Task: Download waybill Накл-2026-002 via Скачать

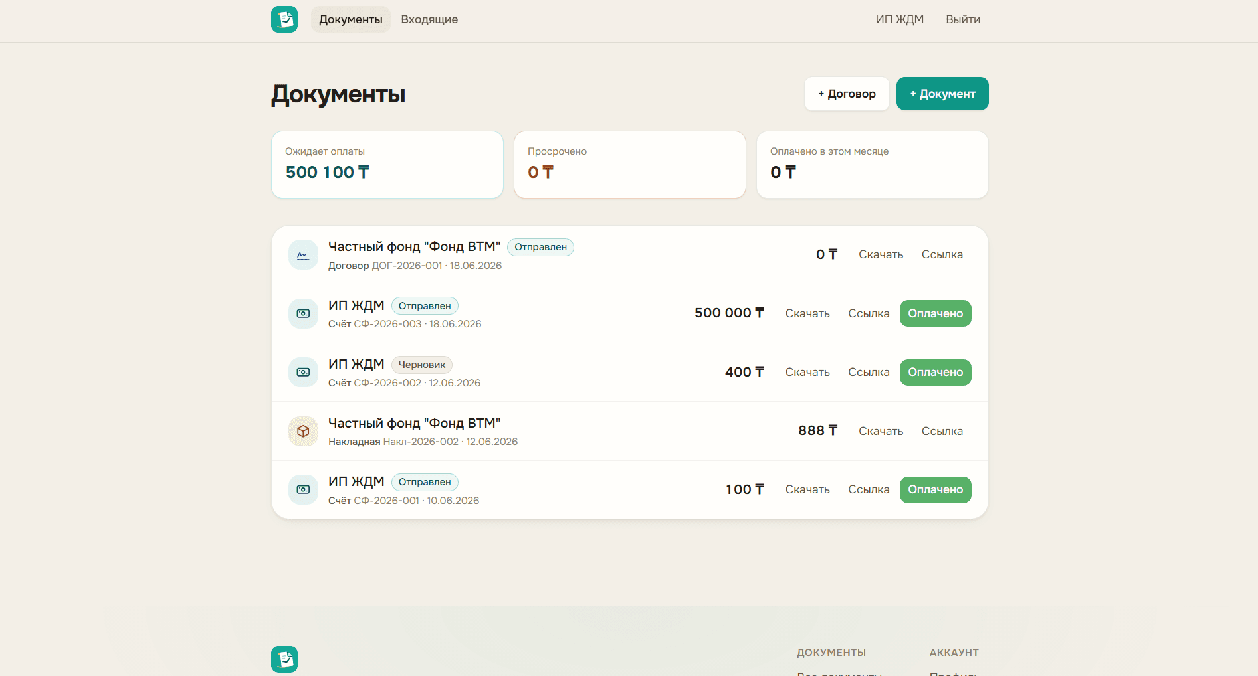Action: (881, 431)
